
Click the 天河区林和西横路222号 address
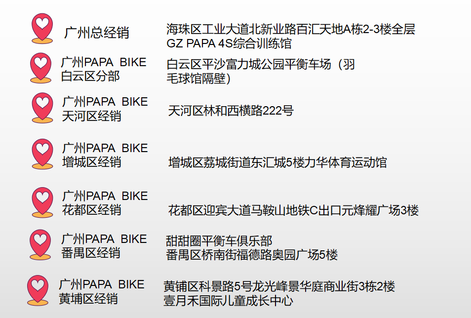pyautogui.click(x=231, y=111)
